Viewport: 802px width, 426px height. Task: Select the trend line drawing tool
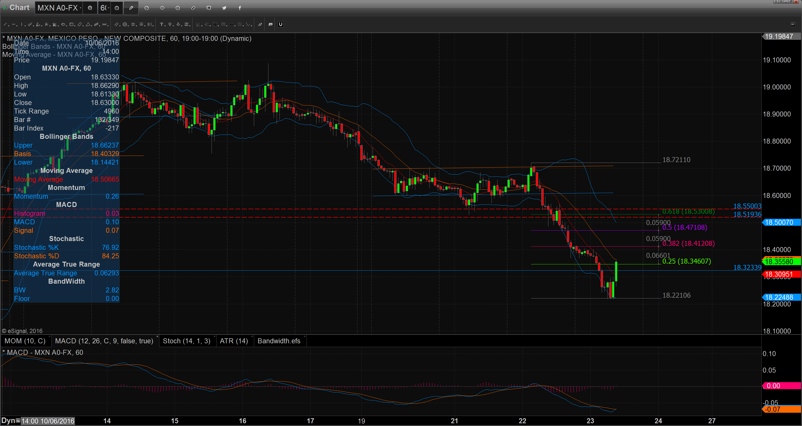pos(5,24)
